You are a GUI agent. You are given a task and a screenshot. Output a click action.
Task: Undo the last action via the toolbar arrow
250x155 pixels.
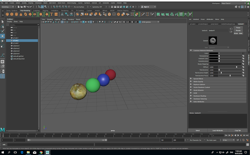28,7
